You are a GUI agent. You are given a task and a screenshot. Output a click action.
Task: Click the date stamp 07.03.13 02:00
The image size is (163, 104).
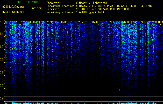[13, 12]
